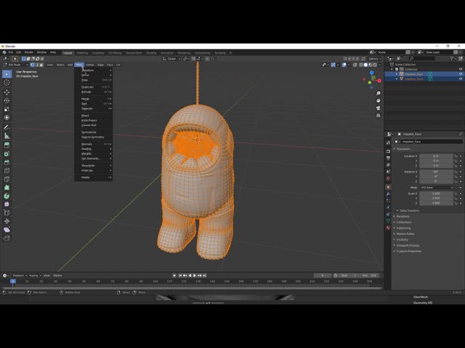Select the Bevel tool
Image resolution: width=465 pixels, height=348 pixels.
coord(7,162)
